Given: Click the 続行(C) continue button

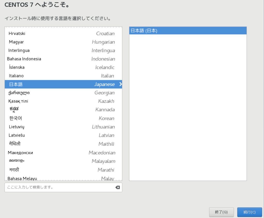Looking at the screenshot, I should (250, 212).
